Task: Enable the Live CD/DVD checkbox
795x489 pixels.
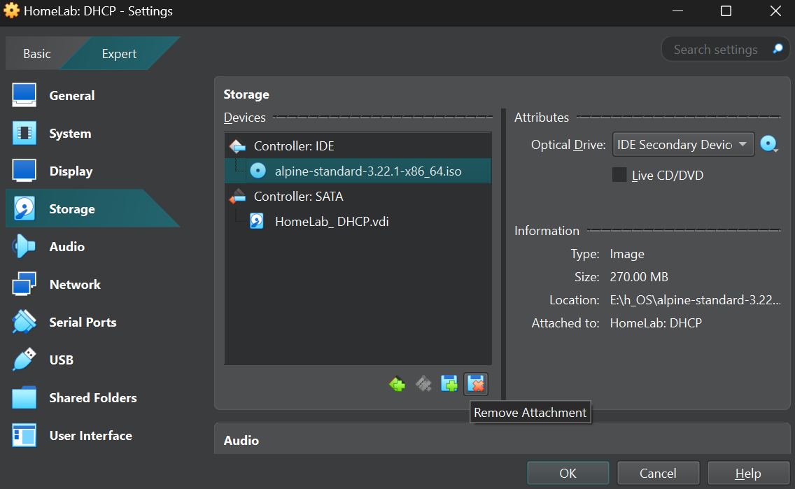Action: [619, 175]
